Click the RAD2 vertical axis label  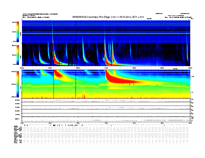(x=20, y=34)
